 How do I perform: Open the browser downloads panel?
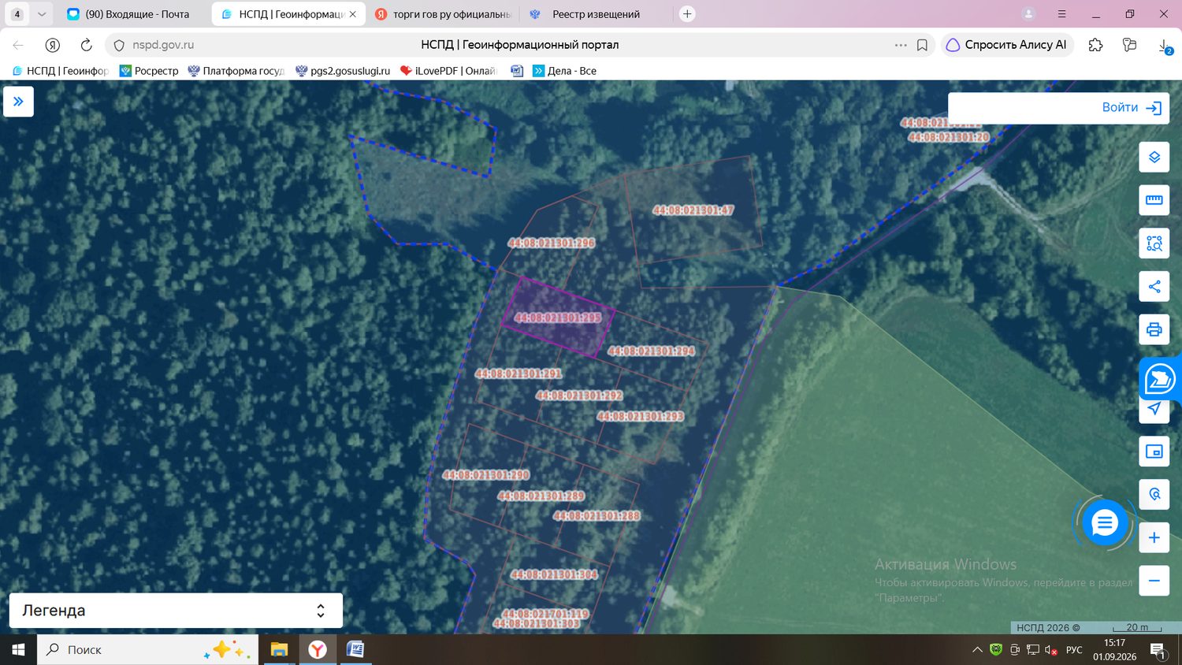1165,46
